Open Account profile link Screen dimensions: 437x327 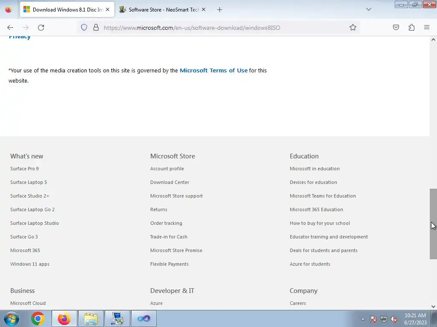pos(167,169)
